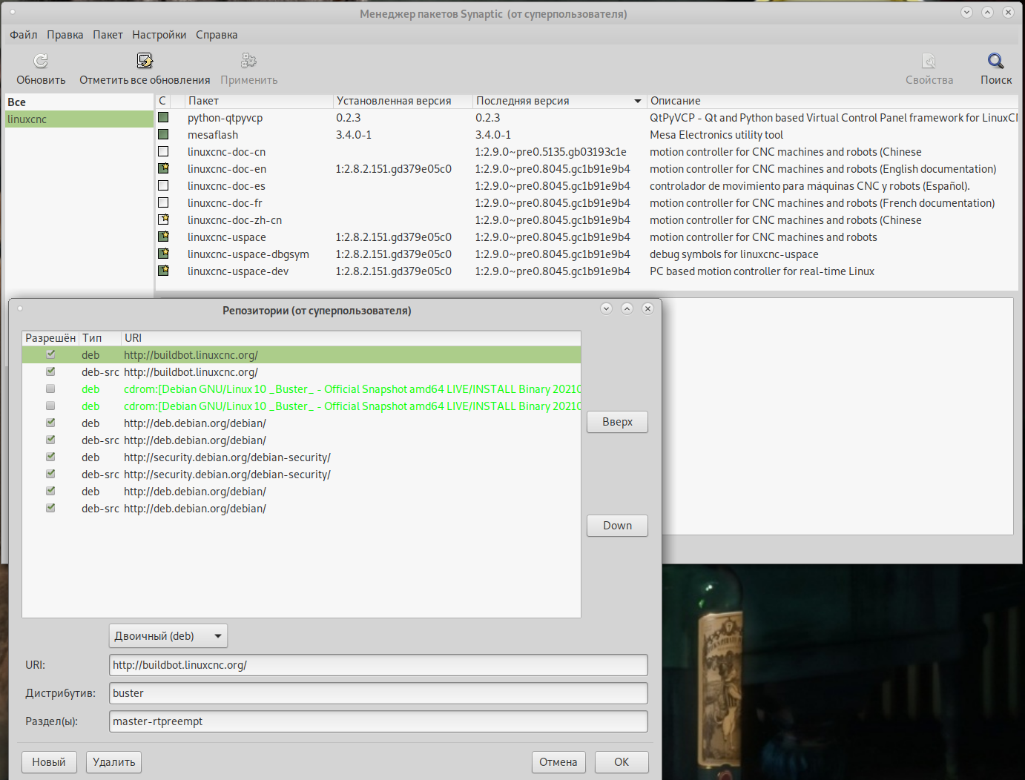Click status box of linuxcnc-uspace-dev package

coord(163,271)
